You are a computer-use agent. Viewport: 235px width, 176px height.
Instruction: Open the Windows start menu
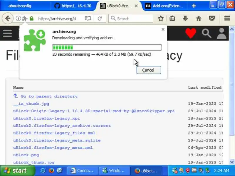tap(17, 171)
